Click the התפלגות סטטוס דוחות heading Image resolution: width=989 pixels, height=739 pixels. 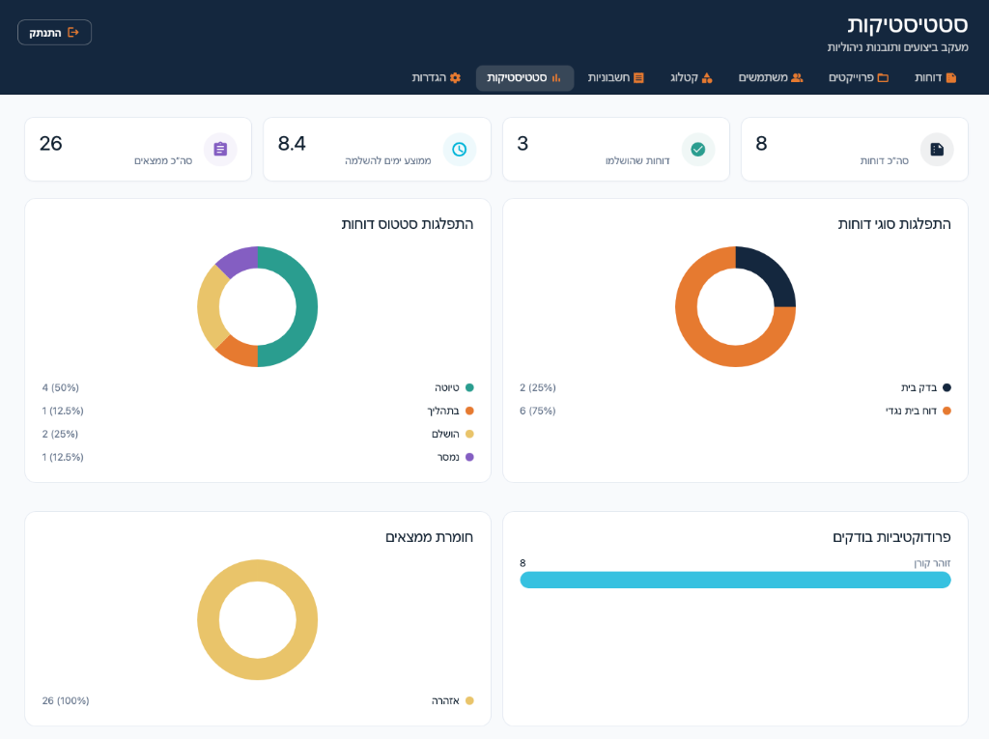click(408, 224)
